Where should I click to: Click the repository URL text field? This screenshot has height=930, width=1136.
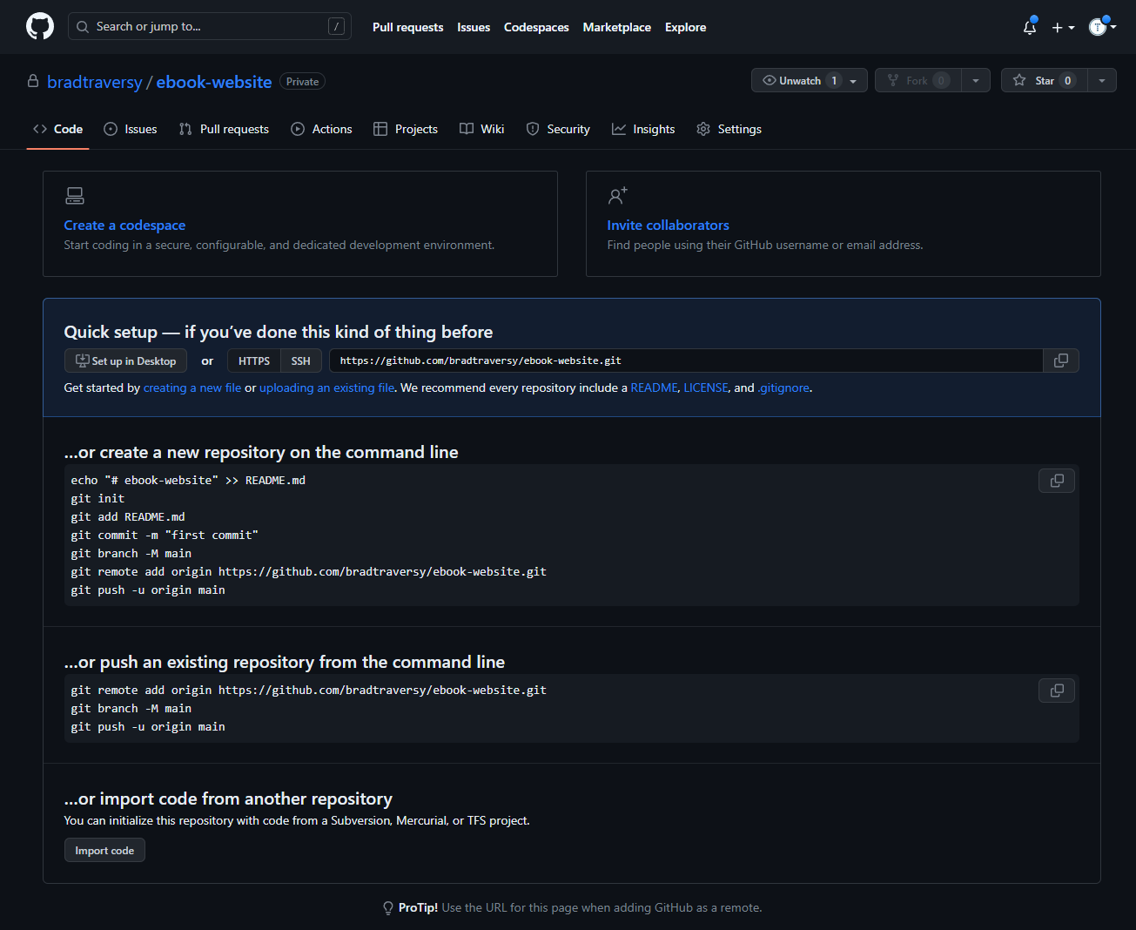coord(686,361)
